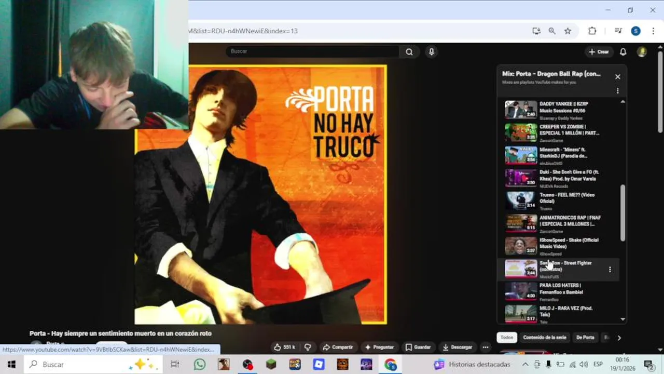
Task: Like the video with 551 k thumbs up
Action: tap(284, 347)
